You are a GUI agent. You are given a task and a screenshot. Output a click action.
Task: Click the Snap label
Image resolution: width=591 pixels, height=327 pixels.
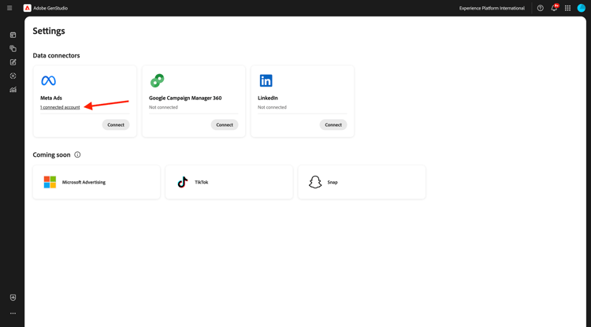(333, 182)
